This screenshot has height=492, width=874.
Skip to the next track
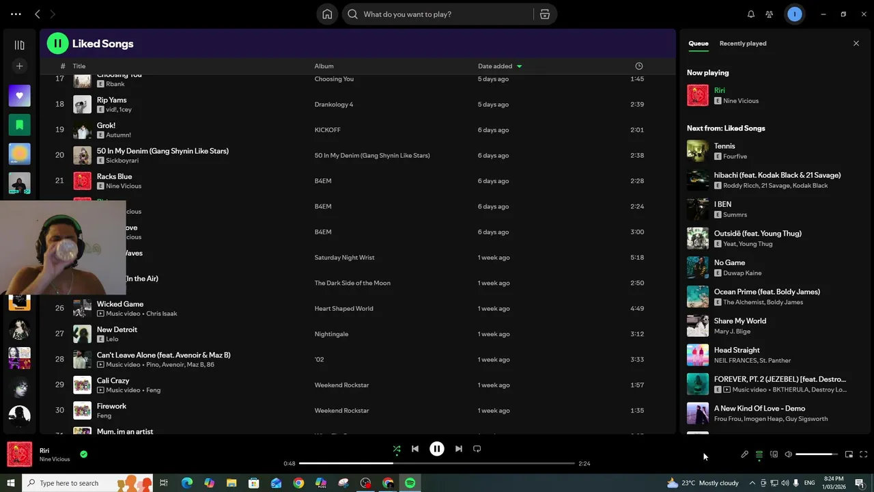(x=459, y=449)
